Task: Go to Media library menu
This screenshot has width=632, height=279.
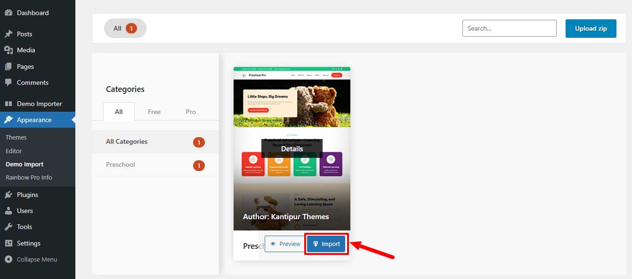Action: click(x=38, y=50)
